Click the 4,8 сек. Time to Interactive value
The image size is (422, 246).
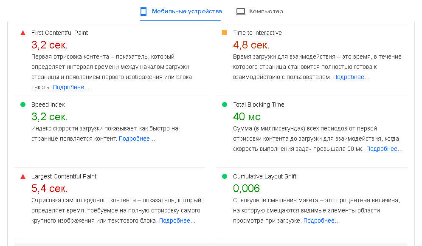[x=251, y=45]
